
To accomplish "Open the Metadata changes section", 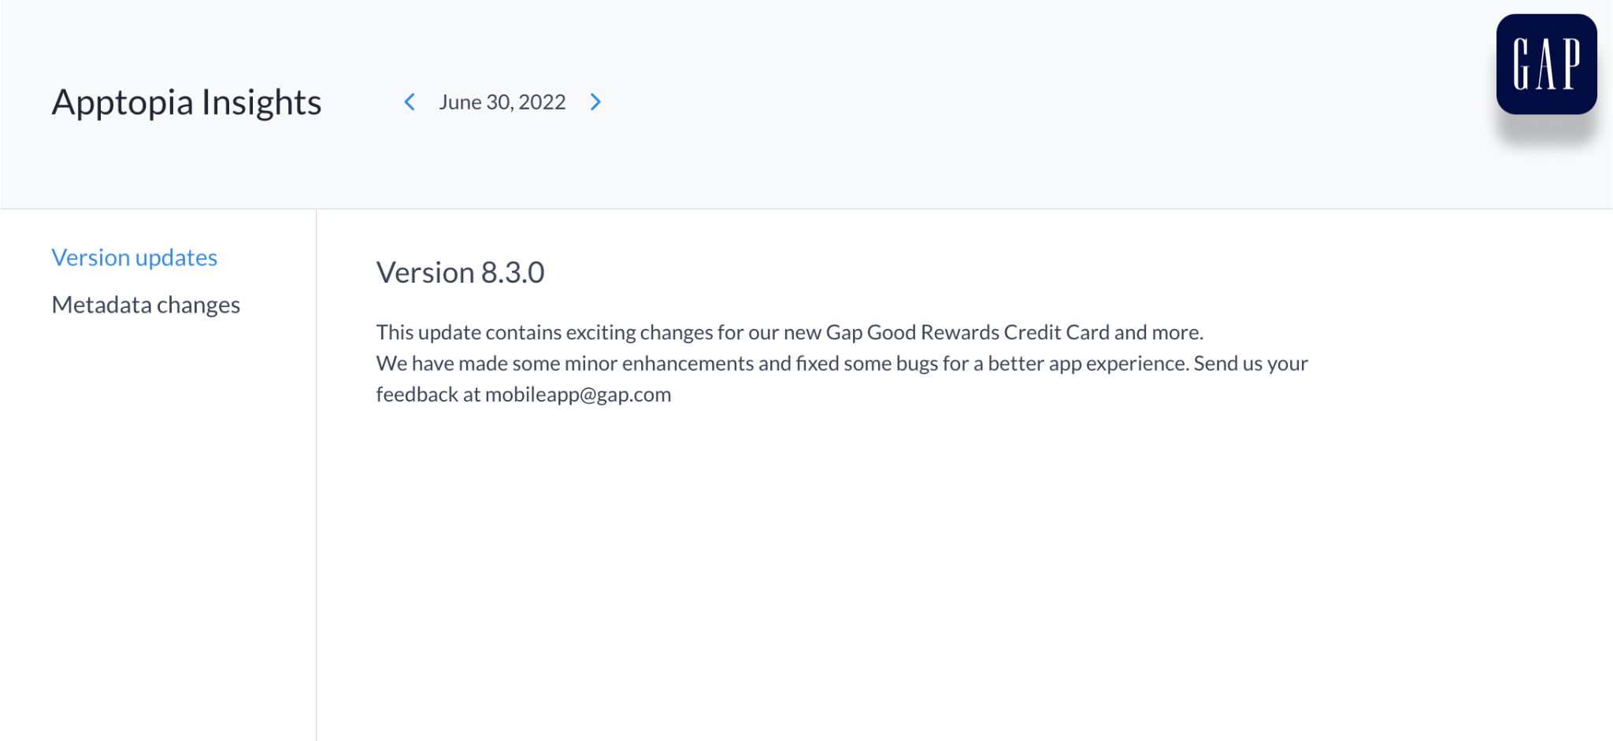I will tap(146, 305).
